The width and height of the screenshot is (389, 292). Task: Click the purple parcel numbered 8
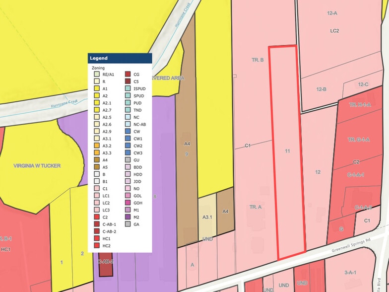click(x=155, y=197)
